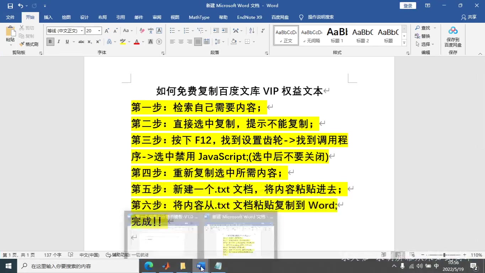Switch to the 设计 (Design) tab

(84, 17)
